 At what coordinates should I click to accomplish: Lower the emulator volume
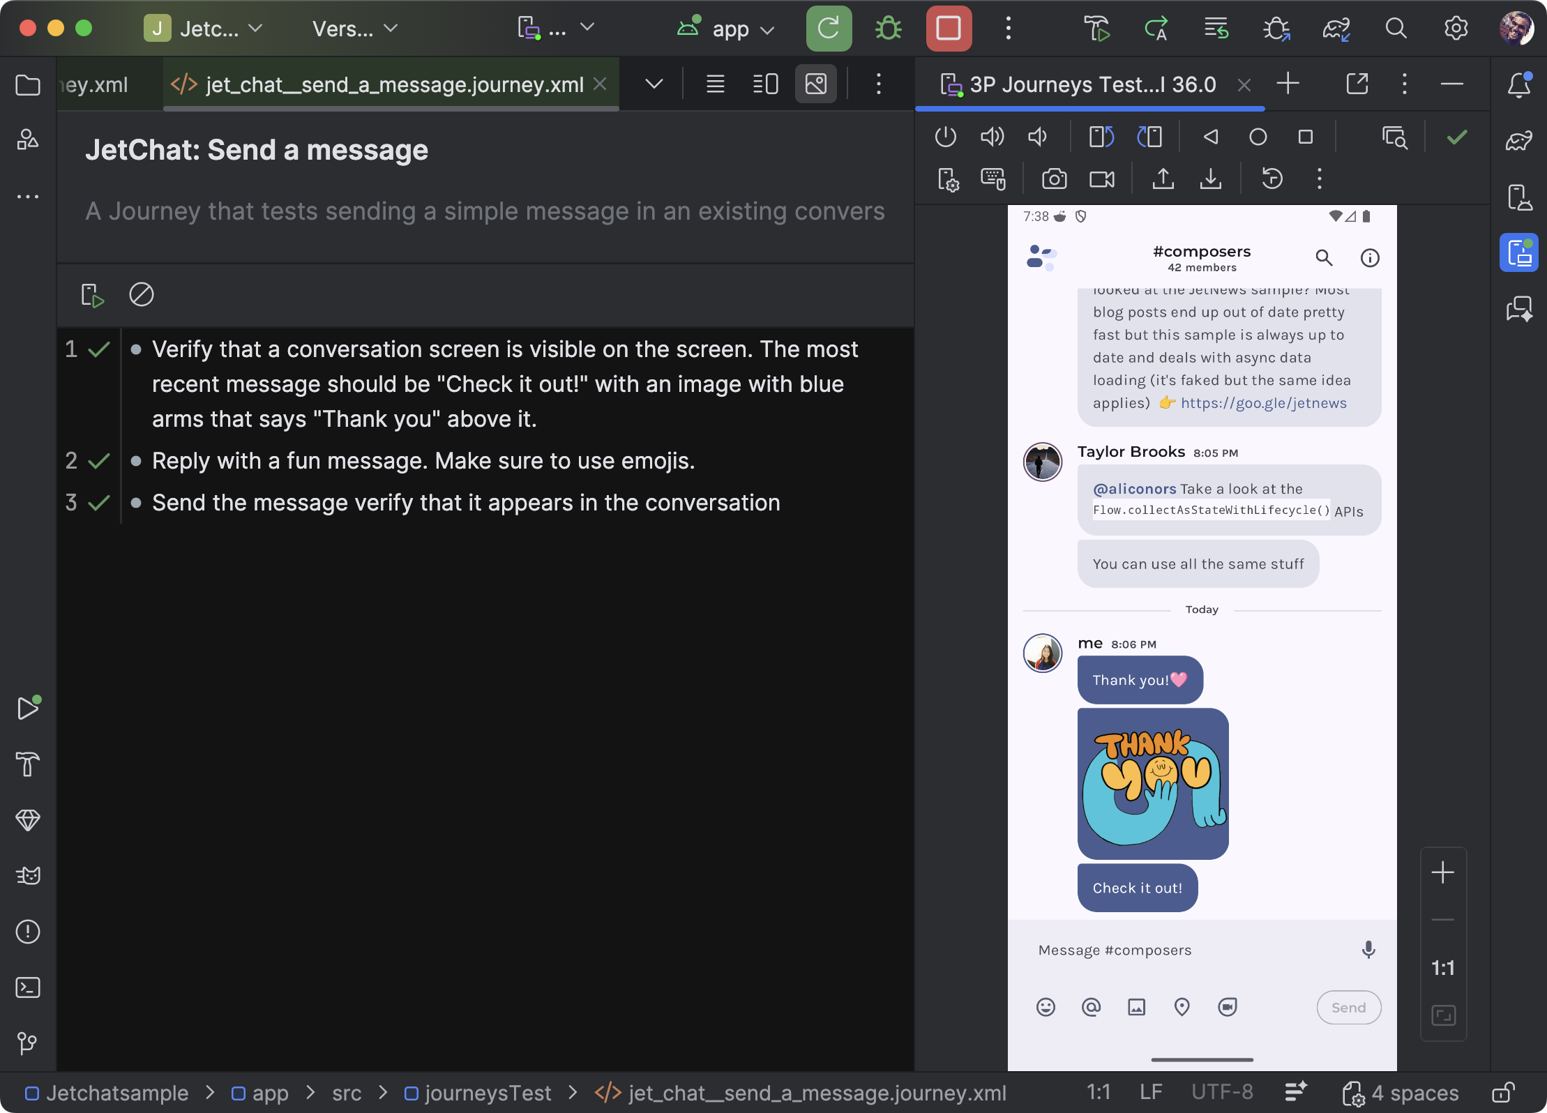pyautogui.click(x=1037, y=137)
